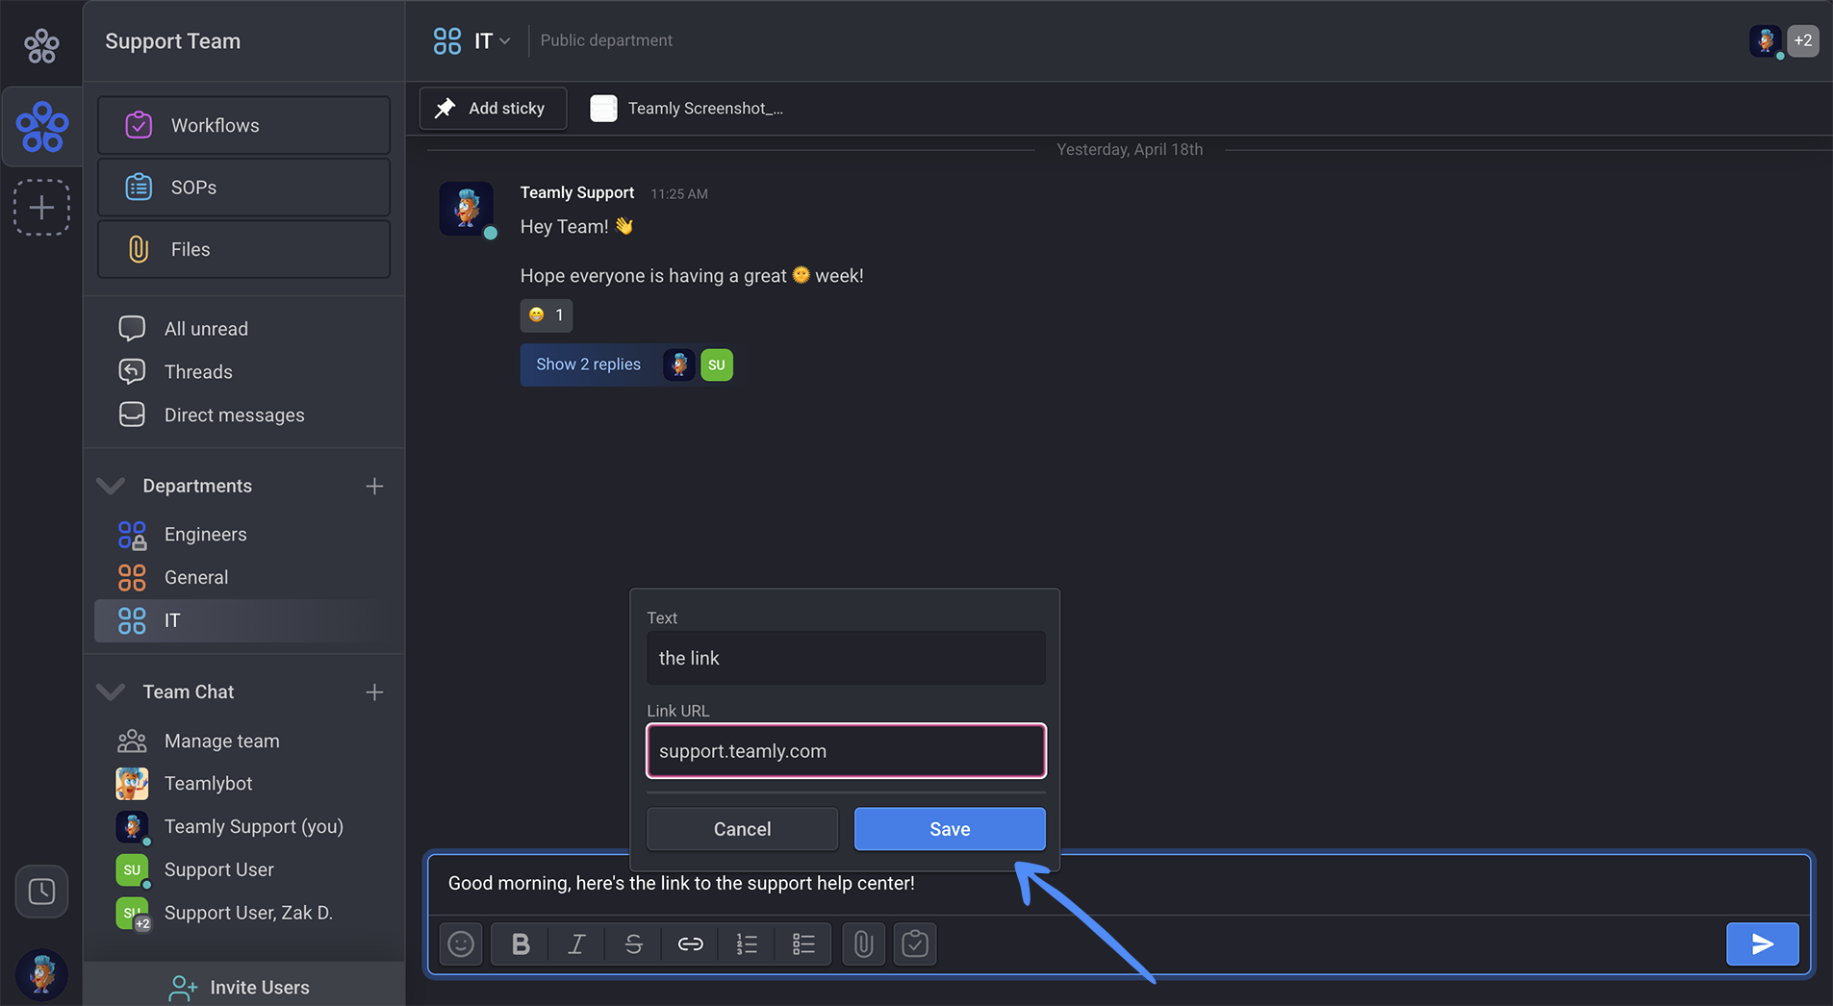
Task: Click the member avatar in the top right
Action: pyautogui.click(x=1766, y=40)
